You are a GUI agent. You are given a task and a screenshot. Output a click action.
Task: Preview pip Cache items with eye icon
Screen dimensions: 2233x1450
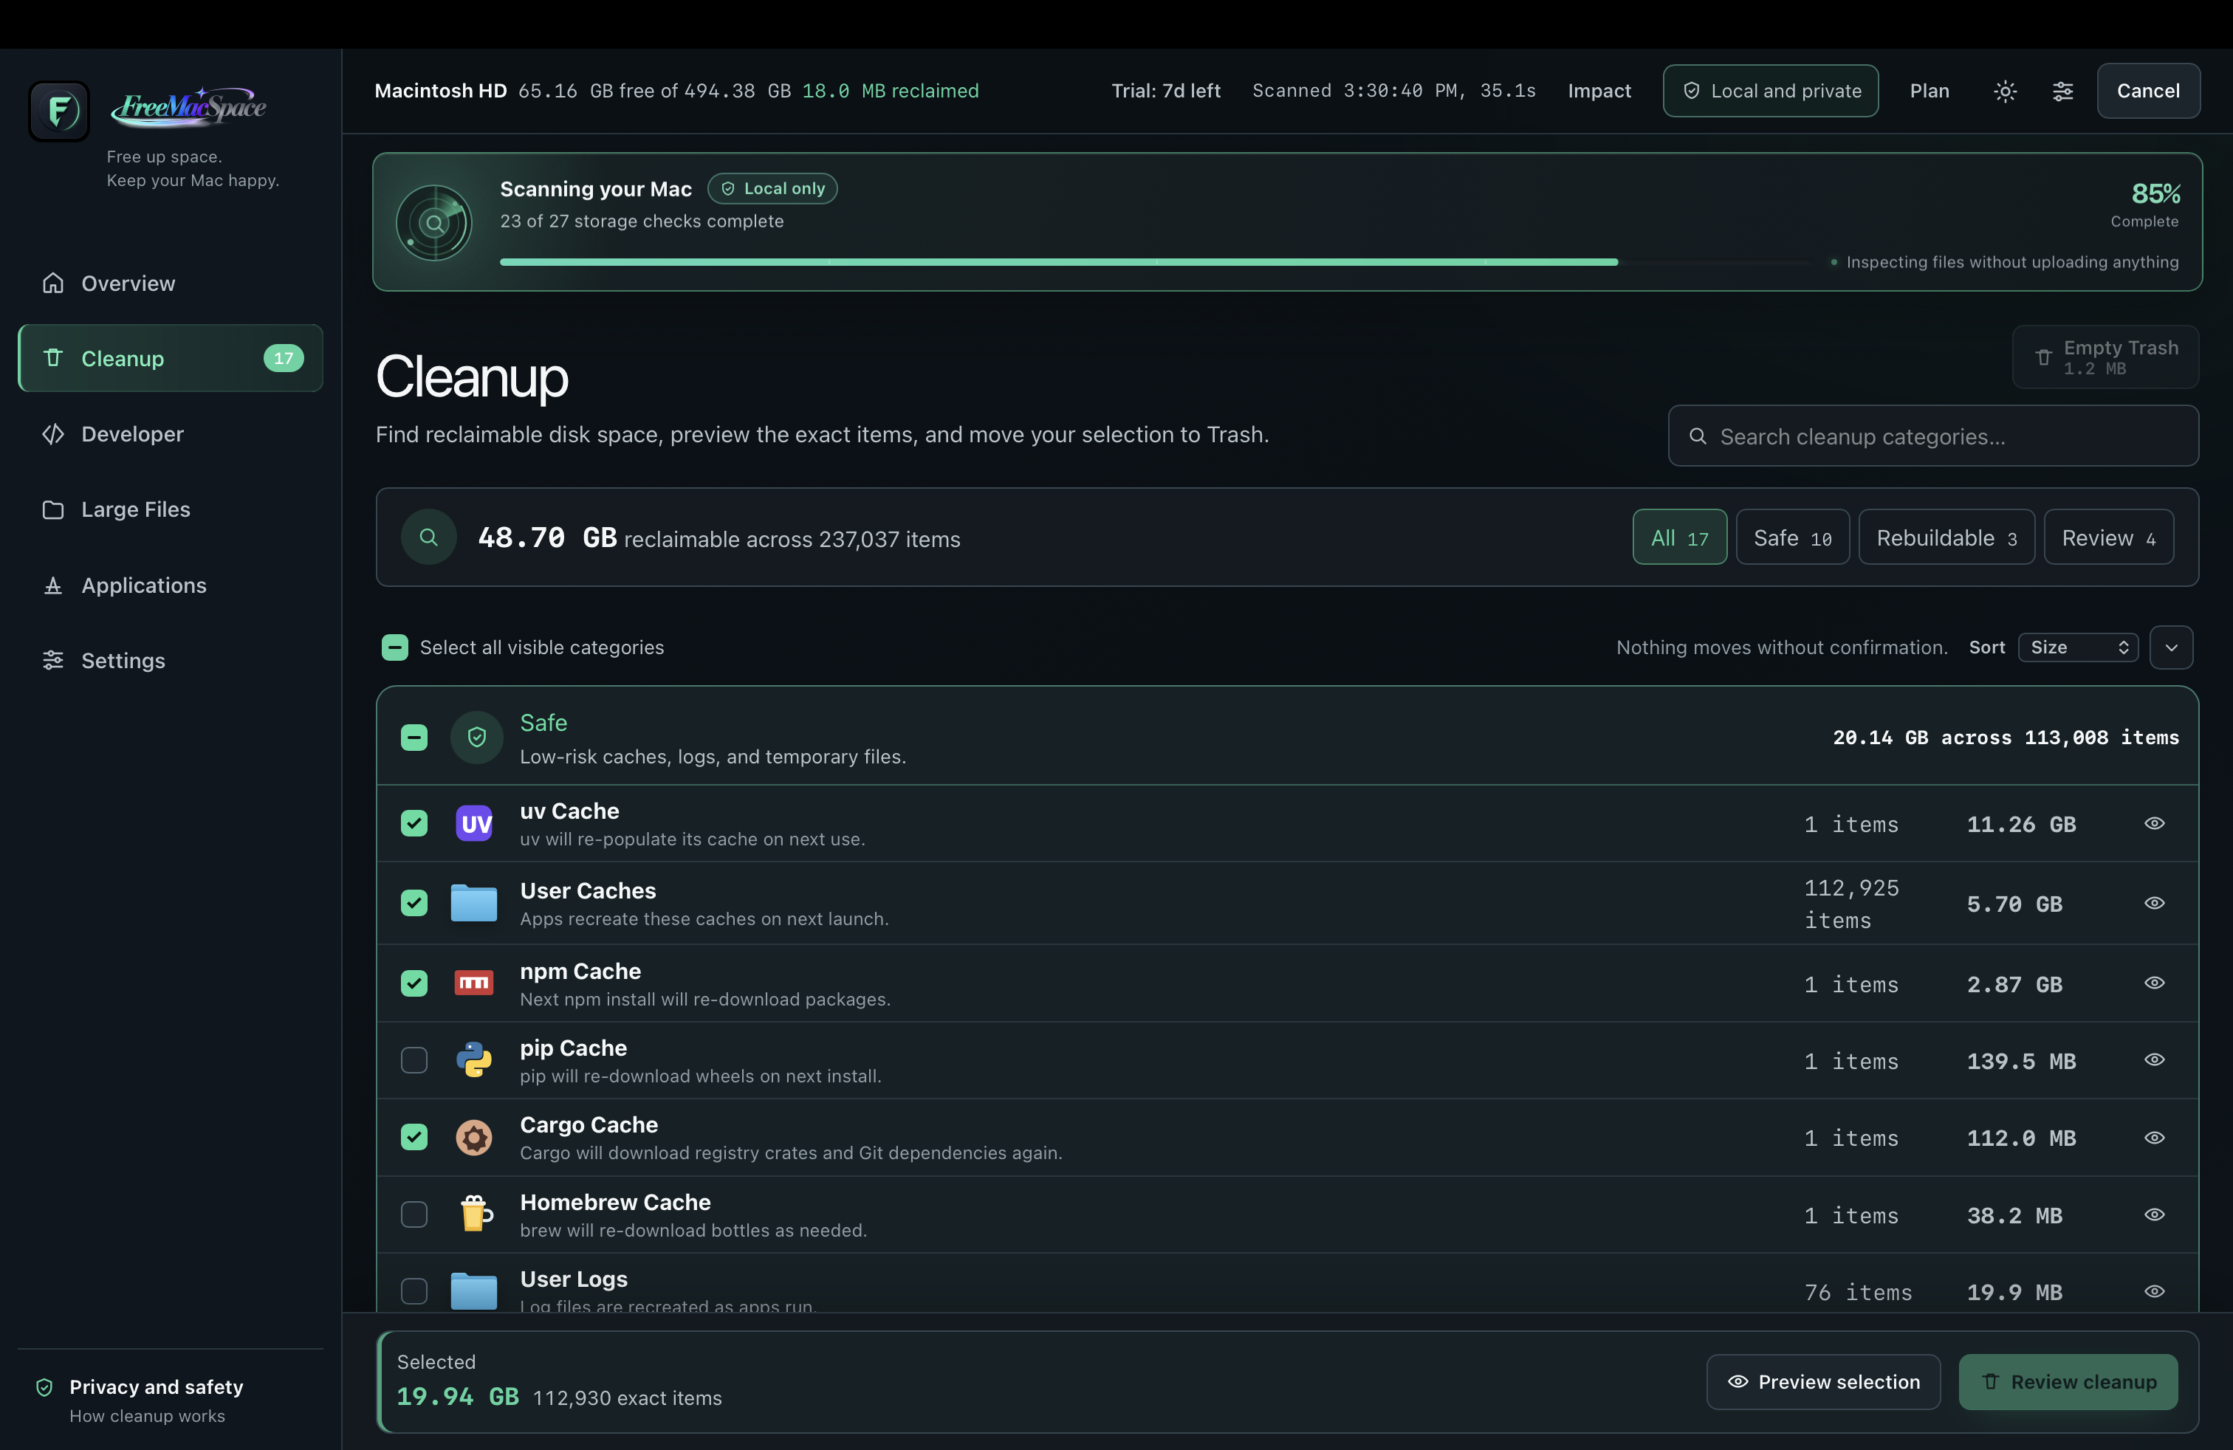2154,1060
